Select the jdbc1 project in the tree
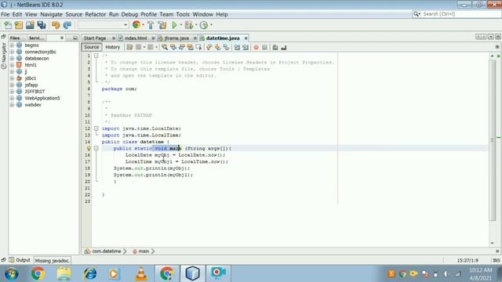This screenshot has height=282, width=502. point(31,78)
